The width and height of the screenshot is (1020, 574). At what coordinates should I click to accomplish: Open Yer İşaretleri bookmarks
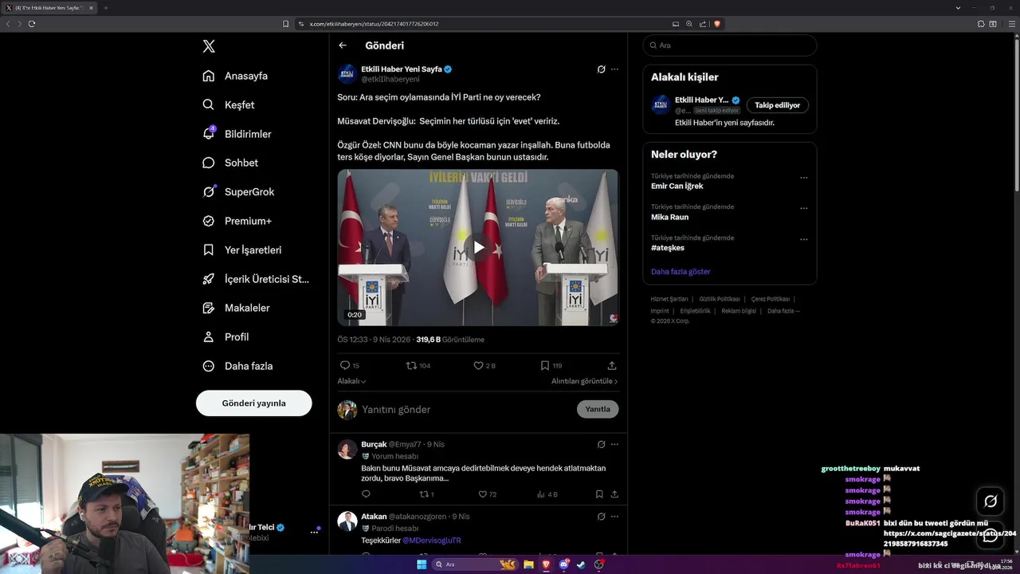(242, 250)
